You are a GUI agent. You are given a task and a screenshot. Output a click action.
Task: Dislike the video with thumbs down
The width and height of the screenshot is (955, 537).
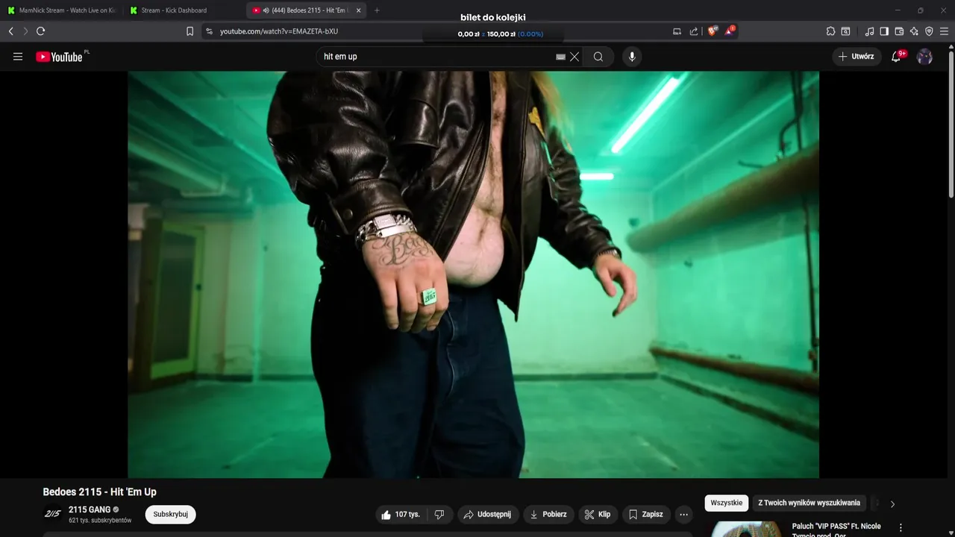[x=439, y=515]
